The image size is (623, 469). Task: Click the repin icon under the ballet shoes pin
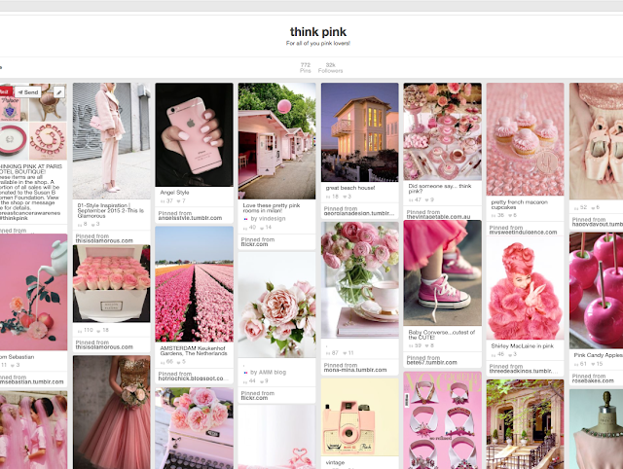575,207
